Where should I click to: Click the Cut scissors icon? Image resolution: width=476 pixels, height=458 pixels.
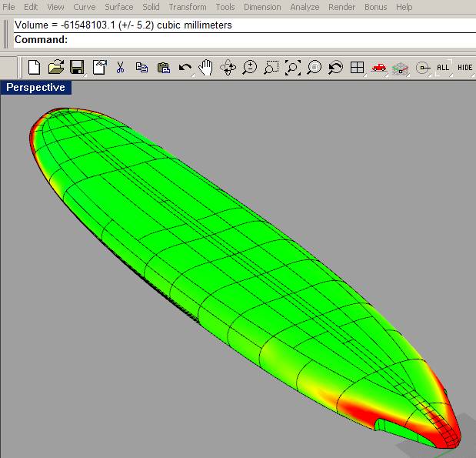(120, 68)
